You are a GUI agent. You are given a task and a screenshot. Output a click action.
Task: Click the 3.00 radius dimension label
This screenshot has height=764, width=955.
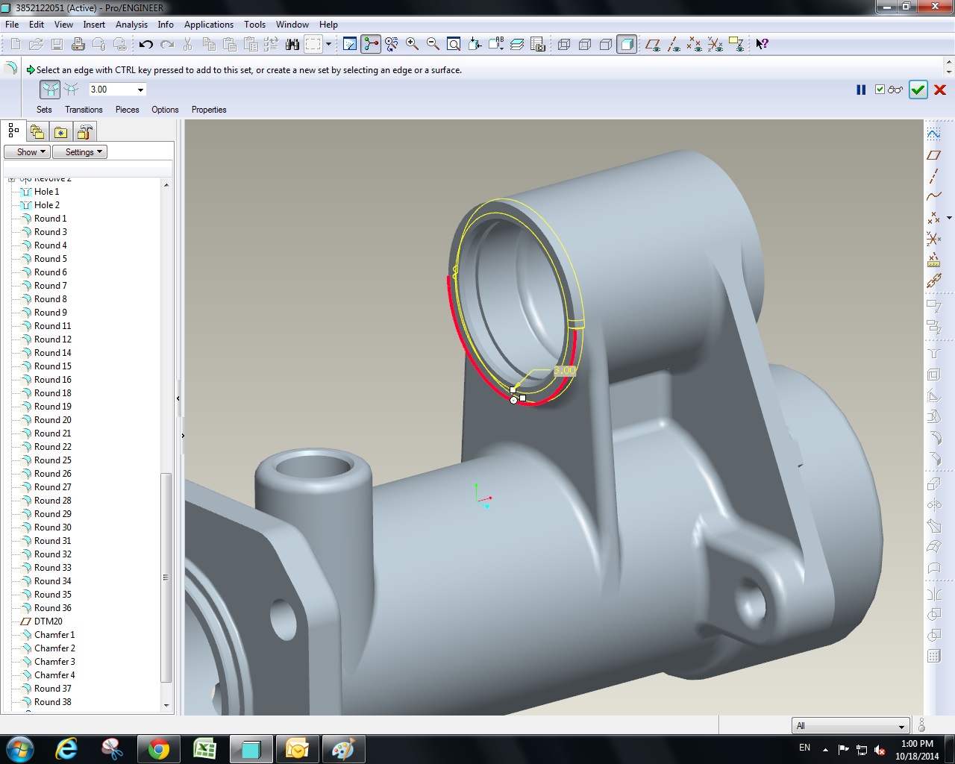(x=565, y=370)
